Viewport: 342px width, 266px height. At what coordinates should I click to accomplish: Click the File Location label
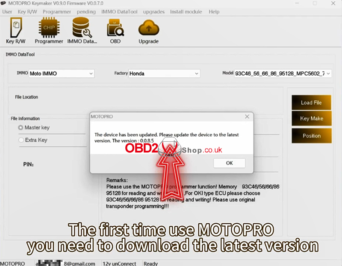[x=27, y=97]
